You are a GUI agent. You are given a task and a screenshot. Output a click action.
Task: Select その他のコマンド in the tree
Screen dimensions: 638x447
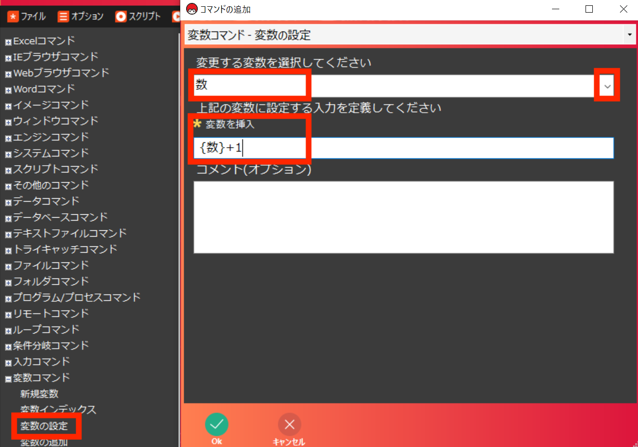51,185
